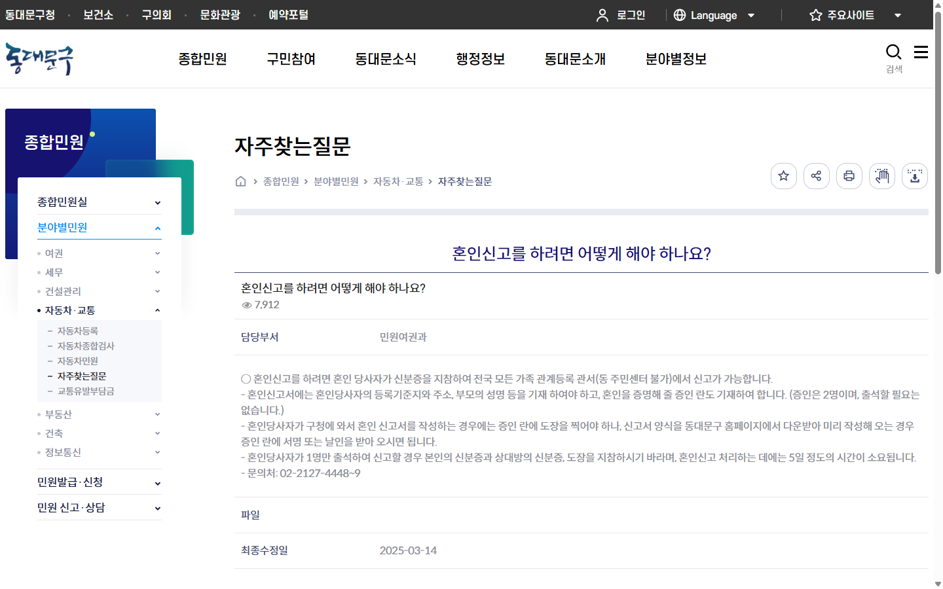Expand the 주요사이트 dropdown arrow
943x589 pixels.
click(x=898, y=15)
